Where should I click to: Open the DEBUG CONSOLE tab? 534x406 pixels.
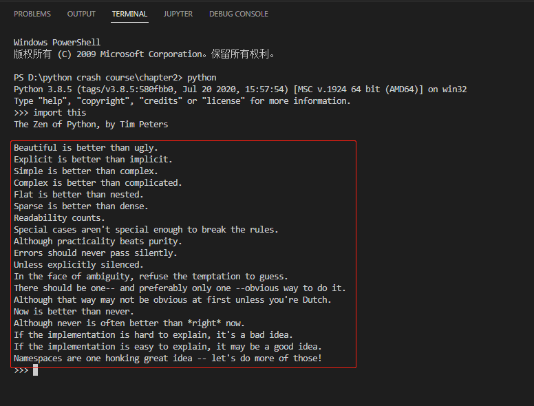click(x=238, y=14)
